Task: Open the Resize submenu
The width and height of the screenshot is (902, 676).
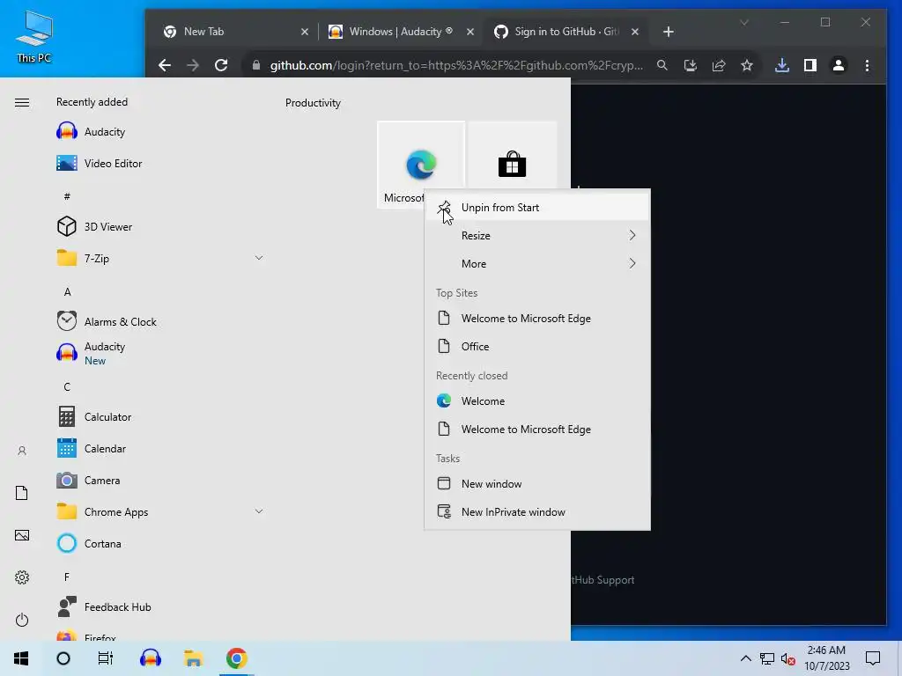Action: pos(537,236)
